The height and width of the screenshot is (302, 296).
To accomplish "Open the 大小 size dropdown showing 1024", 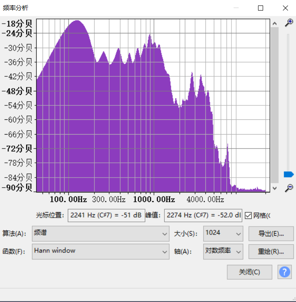I will pos(223,234).
